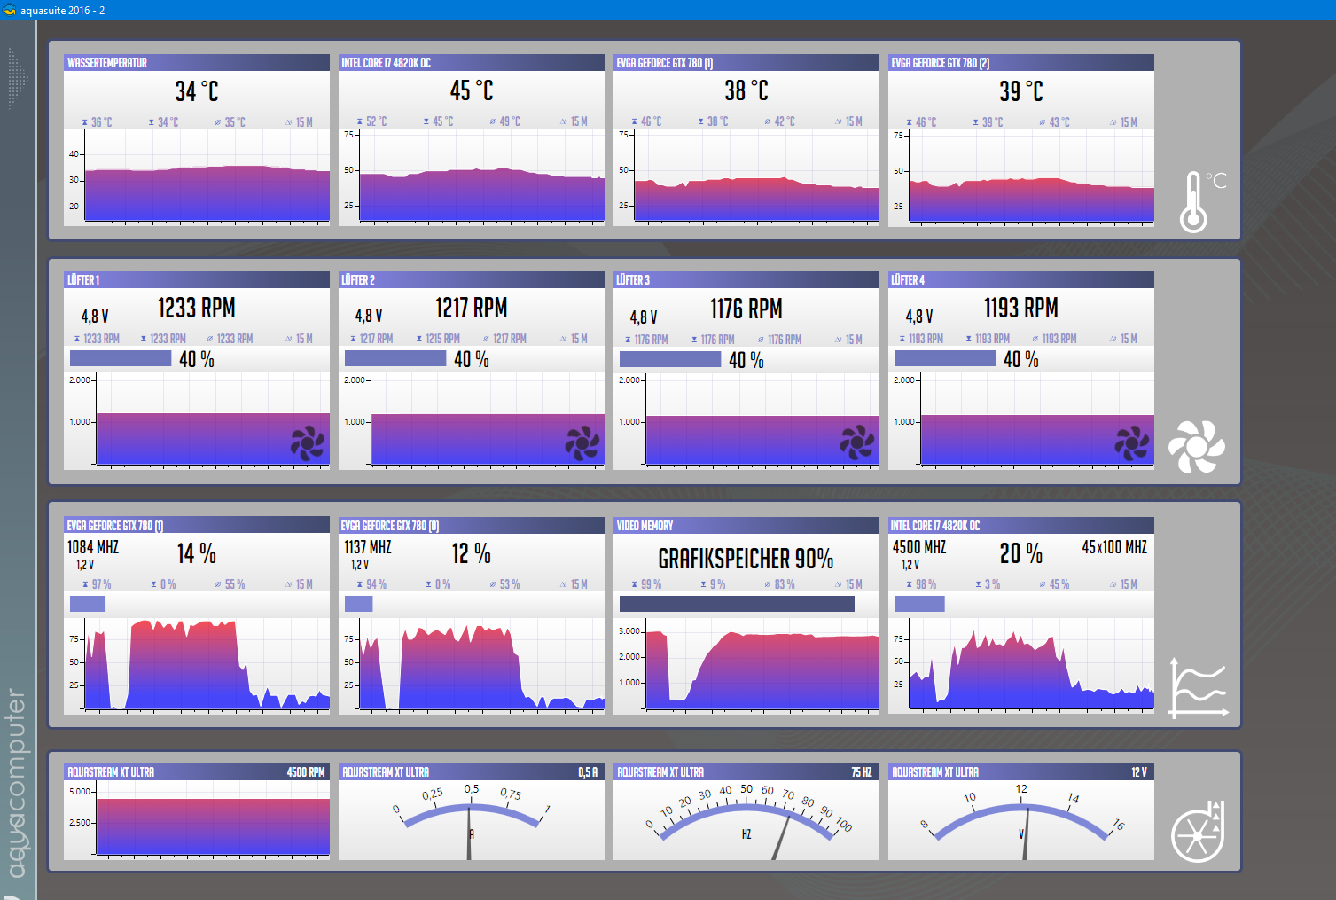Click the GTX 780 (0) 12% load bar
The image size is (1336, 900).
359,604
